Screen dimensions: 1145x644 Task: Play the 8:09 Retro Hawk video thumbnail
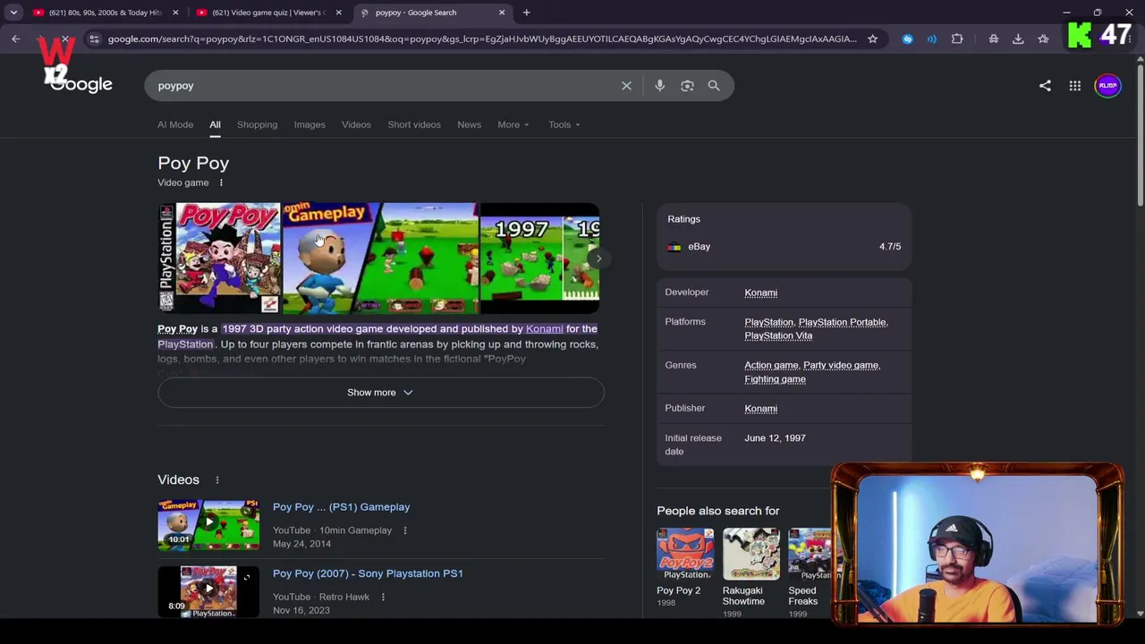tap(208, 591)
